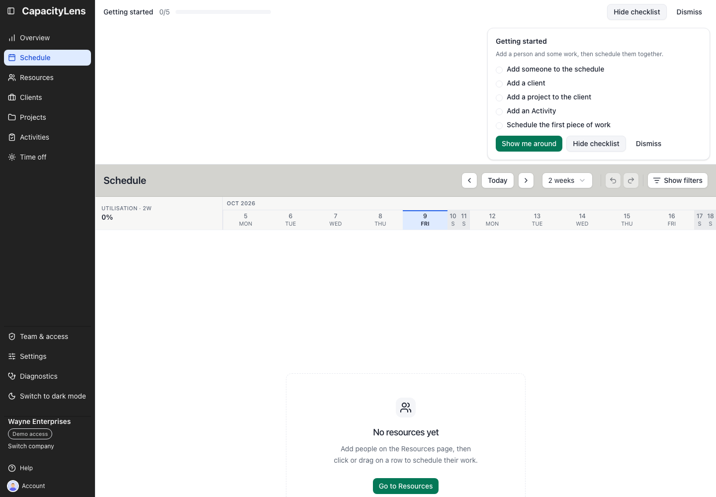Click the Account avatar picture
The height and width of the screenshot is (497, 716).
click(13, 486)
